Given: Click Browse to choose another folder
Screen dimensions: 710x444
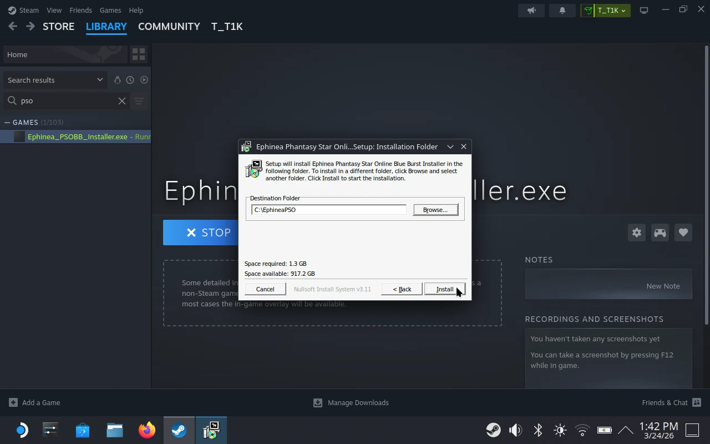Looking at the screenshot, I should coord(435,210).
